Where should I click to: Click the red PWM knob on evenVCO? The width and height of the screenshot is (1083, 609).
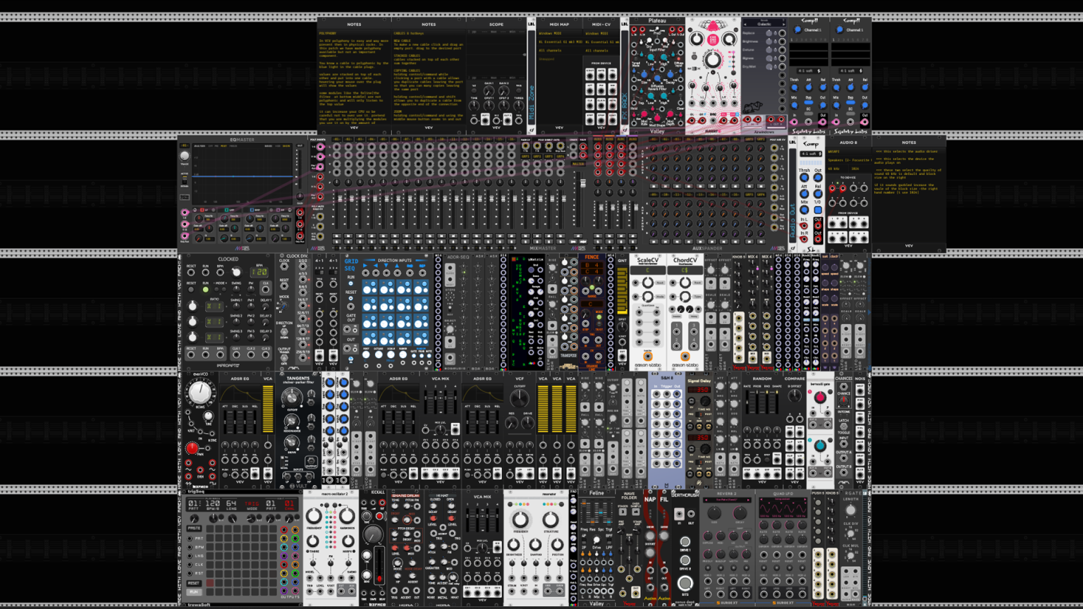(x=192, y=448)
